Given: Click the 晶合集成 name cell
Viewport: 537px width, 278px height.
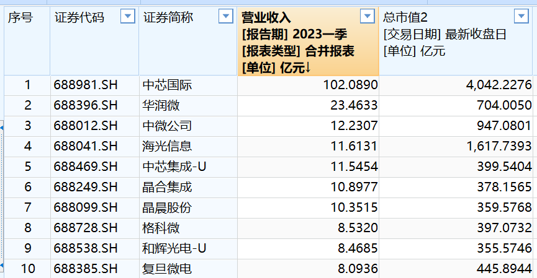Looking at the screenshot, I should (188, 188).
